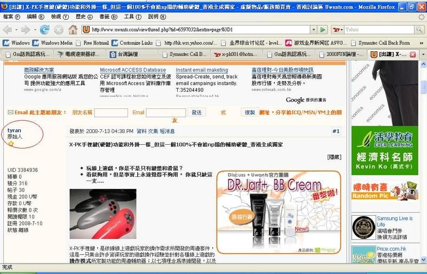The height and width of the screenshot is (274, 427).
Task: Open Symantec Call Back Form bookmark
Action: click(x=381, y=43)
